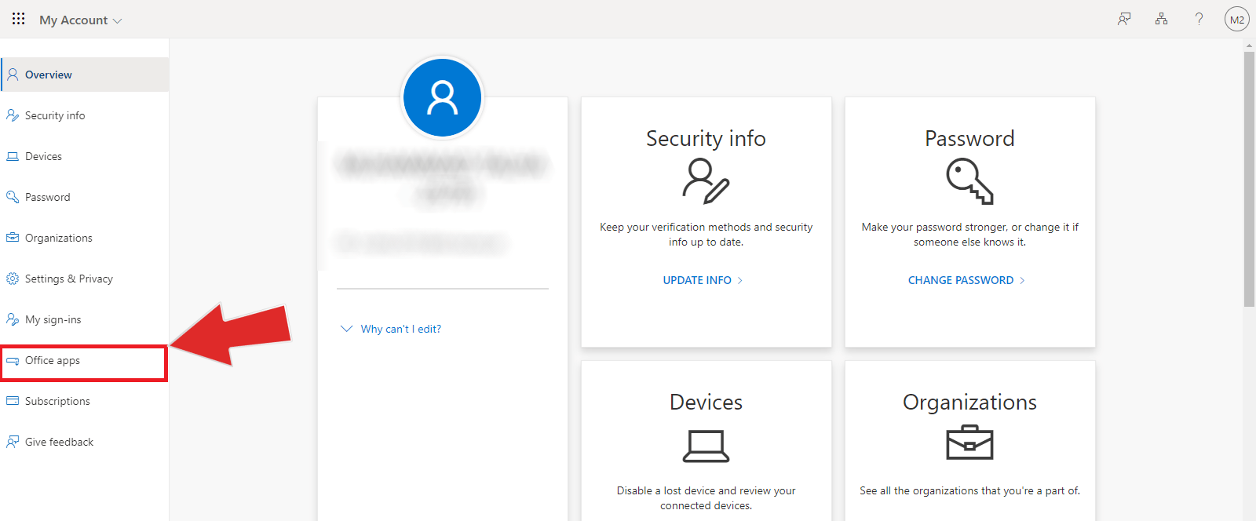Click the briefcase icon on Organizations card
This screenshot has height=521, width=1256.
point(969,443)
